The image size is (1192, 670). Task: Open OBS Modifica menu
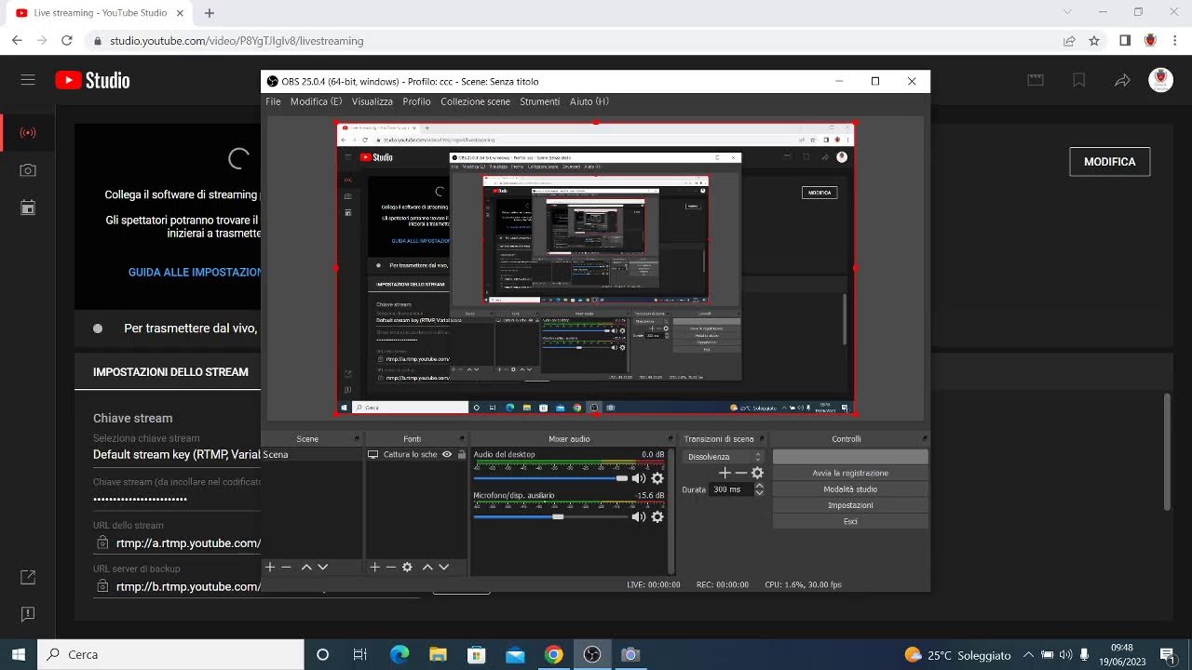(316, 101)
